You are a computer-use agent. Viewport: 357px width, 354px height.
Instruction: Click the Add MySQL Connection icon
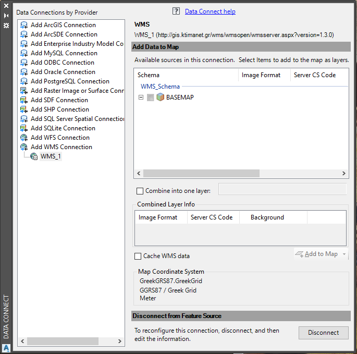click(x=24, y=53)
